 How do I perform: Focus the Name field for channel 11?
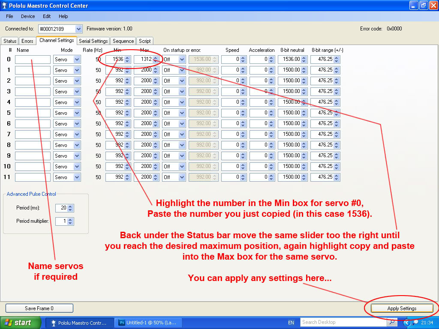pos(33,177)
